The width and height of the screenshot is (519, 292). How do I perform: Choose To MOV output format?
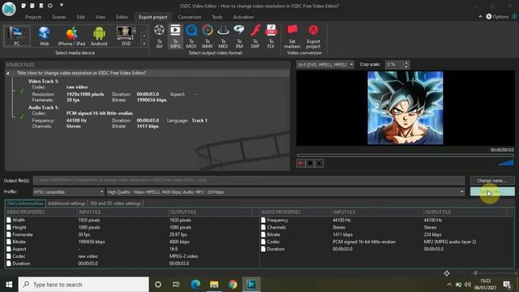[191, 36]
